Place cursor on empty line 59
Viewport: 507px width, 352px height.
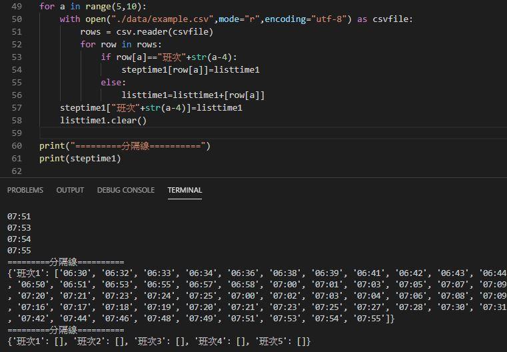coord(273,133)
